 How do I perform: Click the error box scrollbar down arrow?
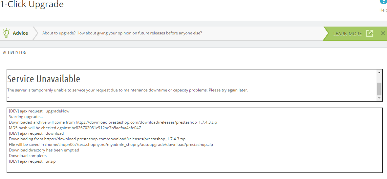379,98
